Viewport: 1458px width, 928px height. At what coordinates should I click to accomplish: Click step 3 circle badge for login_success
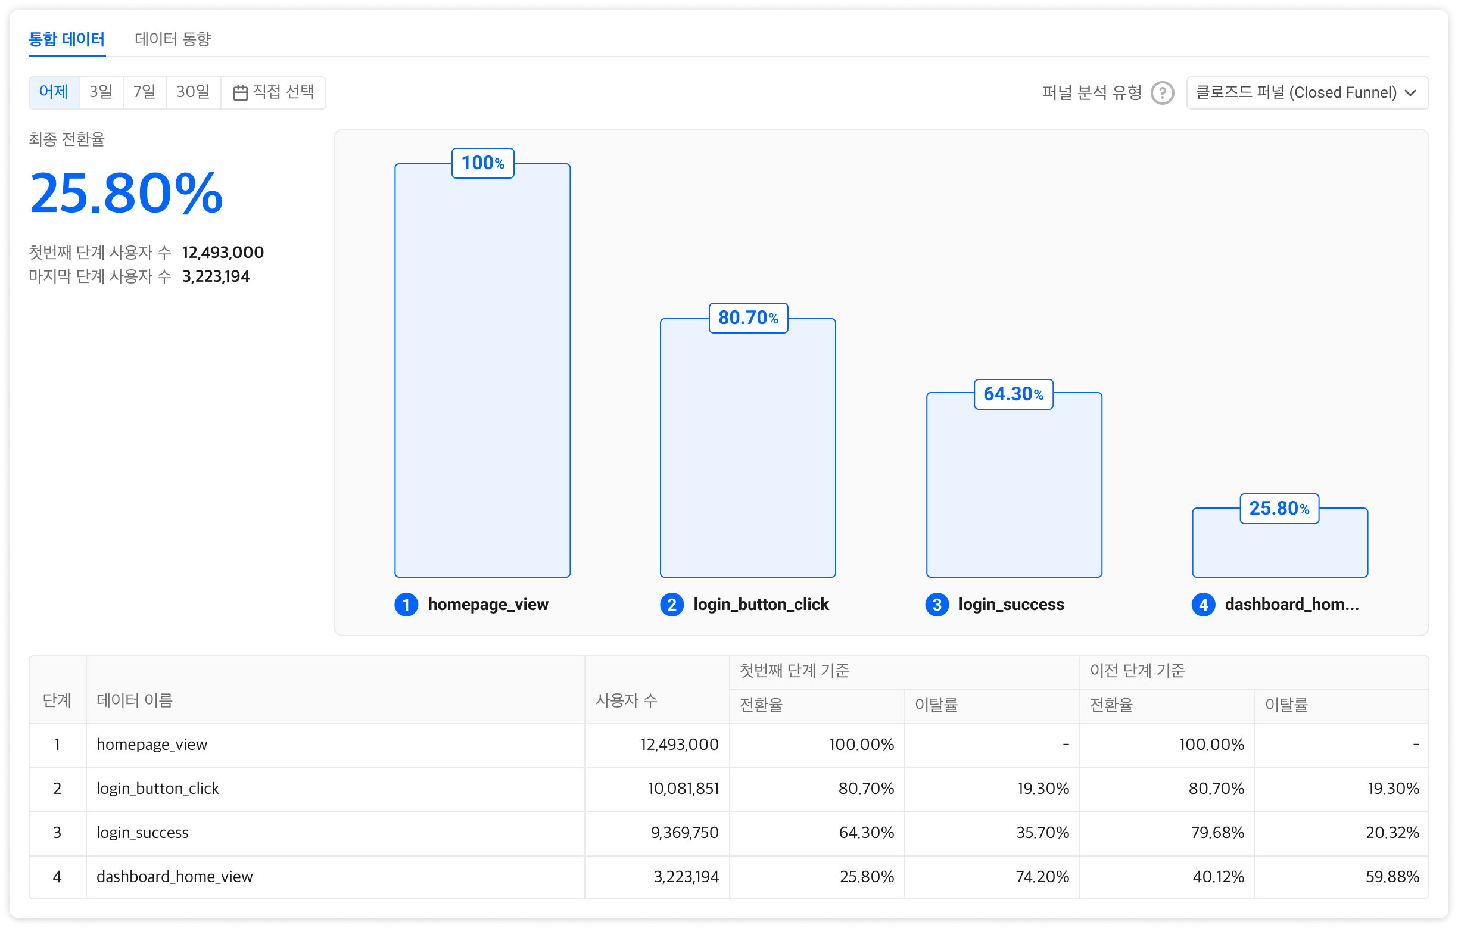(x=937, y=604)
